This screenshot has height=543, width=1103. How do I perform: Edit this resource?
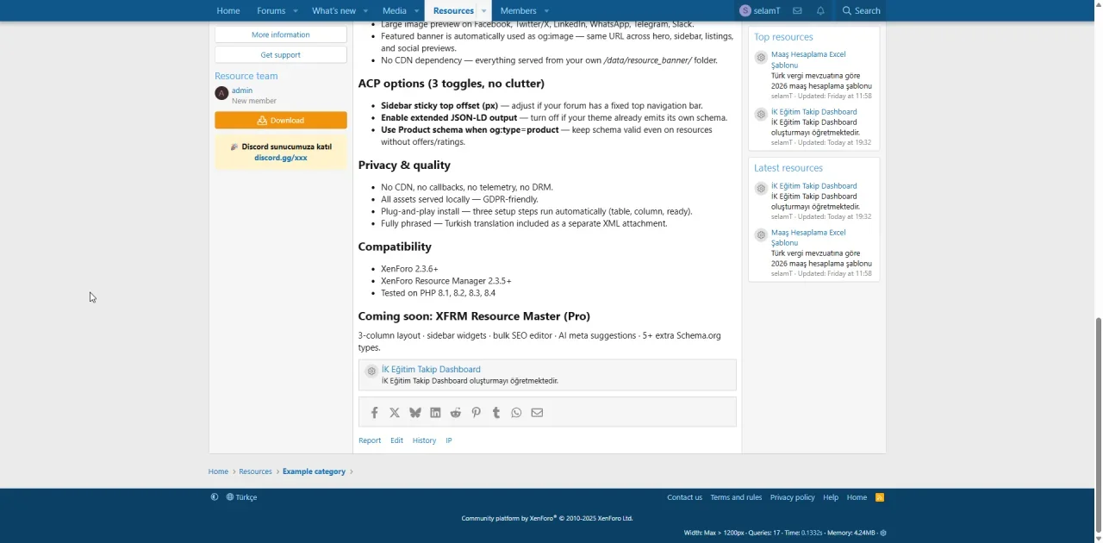396,440
